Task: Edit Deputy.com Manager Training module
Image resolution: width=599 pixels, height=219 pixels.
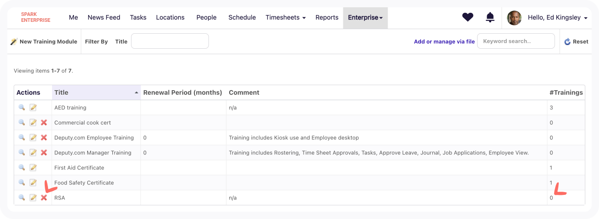Action: tap(33, 153)
